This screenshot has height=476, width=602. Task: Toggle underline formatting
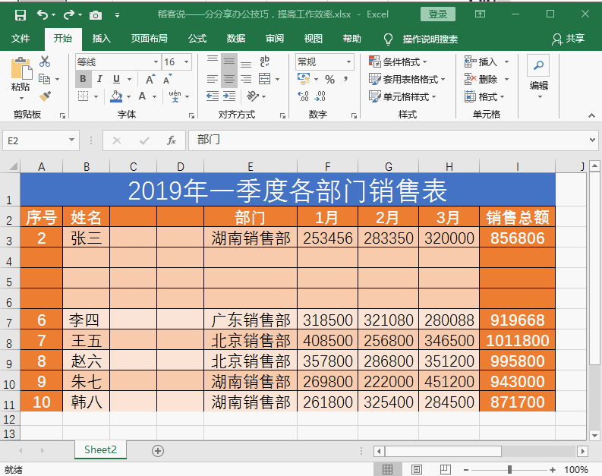[116, 79]
